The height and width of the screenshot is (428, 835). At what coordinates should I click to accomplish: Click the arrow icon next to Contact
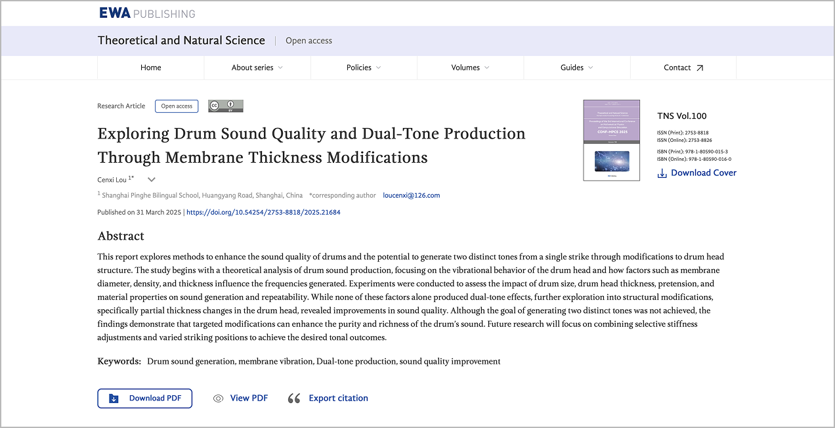coord(700,68)
